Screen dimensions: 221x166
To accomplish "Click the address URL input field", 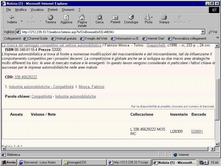I will pos(110,32).
